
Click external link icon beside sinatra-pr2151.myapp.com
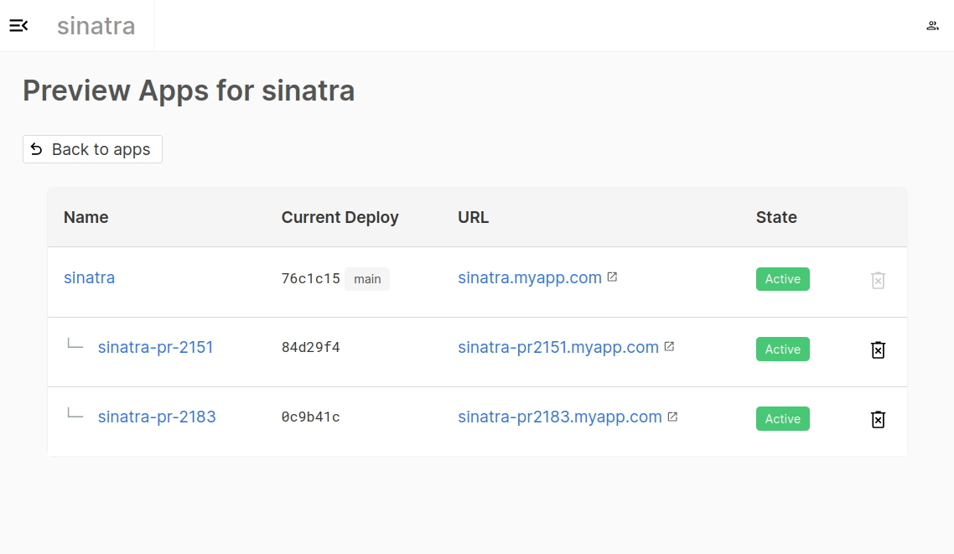(x=669, y=347)
